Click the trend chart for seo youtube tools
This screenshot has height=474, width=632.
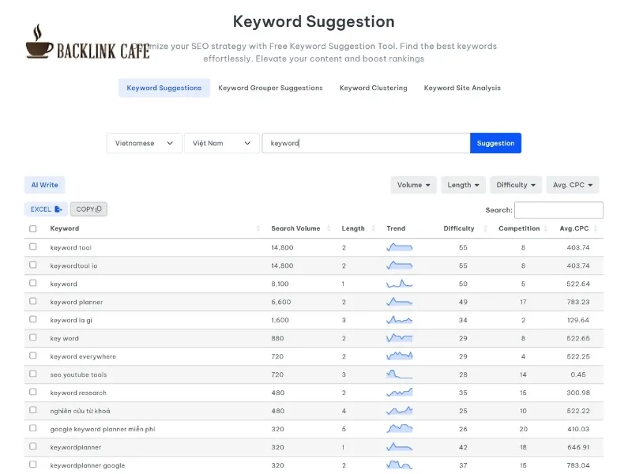pyautogui.click(x=399, y=374)
